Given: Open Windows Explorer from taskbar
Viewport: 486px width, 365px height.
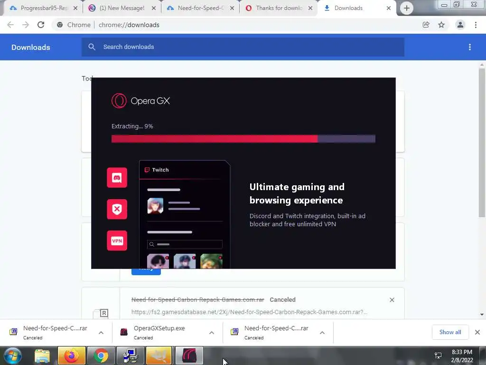Looking at the screenshot, I should tap(42, 355).
